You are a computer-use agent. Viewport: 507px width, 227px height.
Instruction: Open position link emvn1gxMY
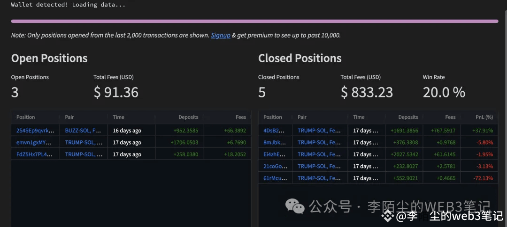[x=34, y=143]
